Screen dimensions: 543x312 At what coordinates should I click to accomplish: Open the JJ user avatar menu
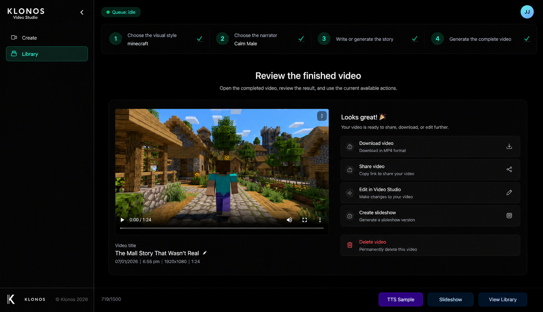click(x=527, y=12)
